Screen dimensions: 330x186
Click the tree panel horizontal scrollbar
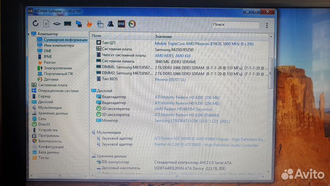pyautogui.click(x=60, y=175)
